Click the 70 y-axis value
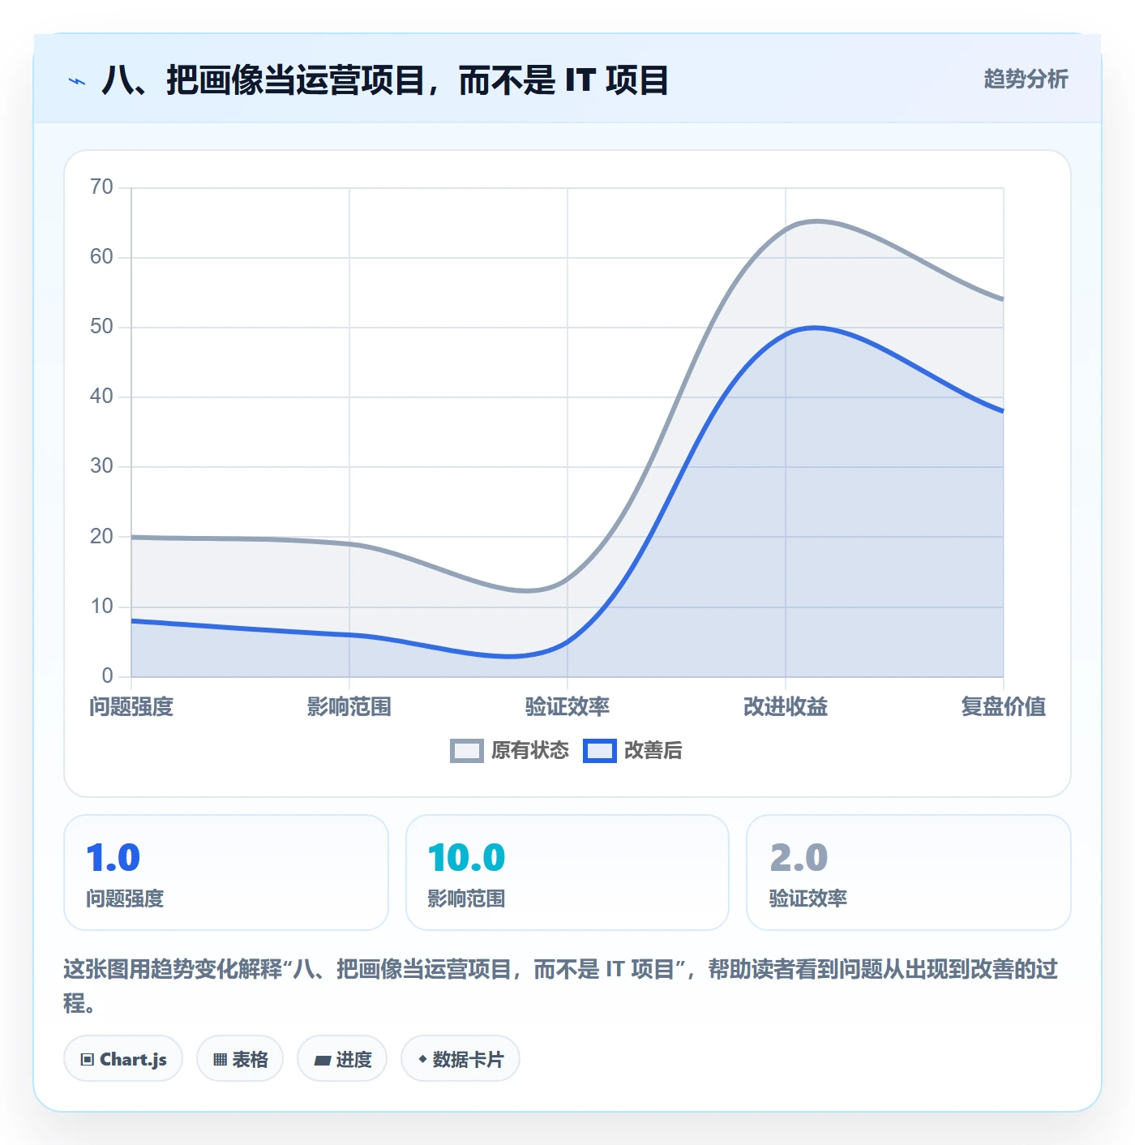Viewport: 1135px width, 1145px height. (x=101, y=187)
